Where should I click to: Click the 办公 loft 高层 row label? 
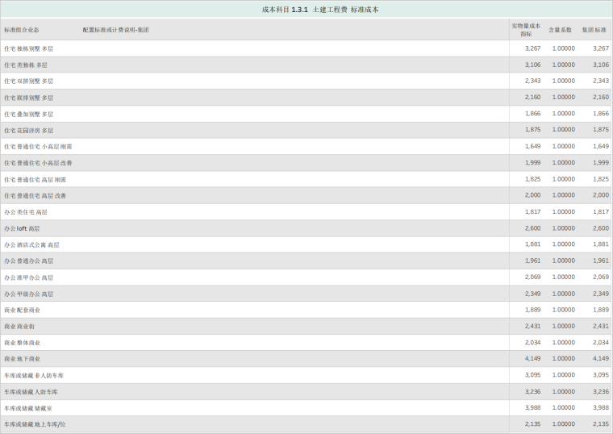click(x=22, y=228)
